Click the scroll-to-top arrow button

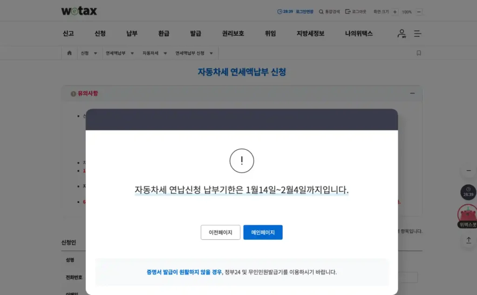[468, 241]
